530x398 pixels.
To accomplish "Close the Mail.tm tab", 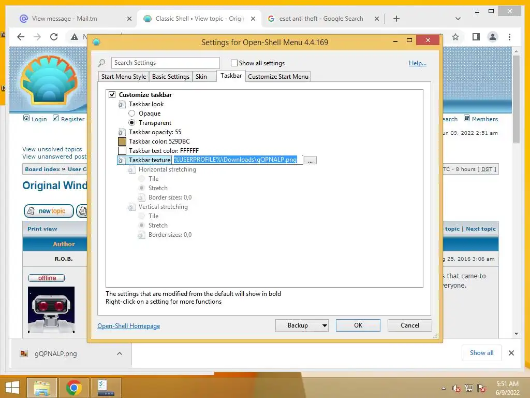I will [x=129, y=19].
